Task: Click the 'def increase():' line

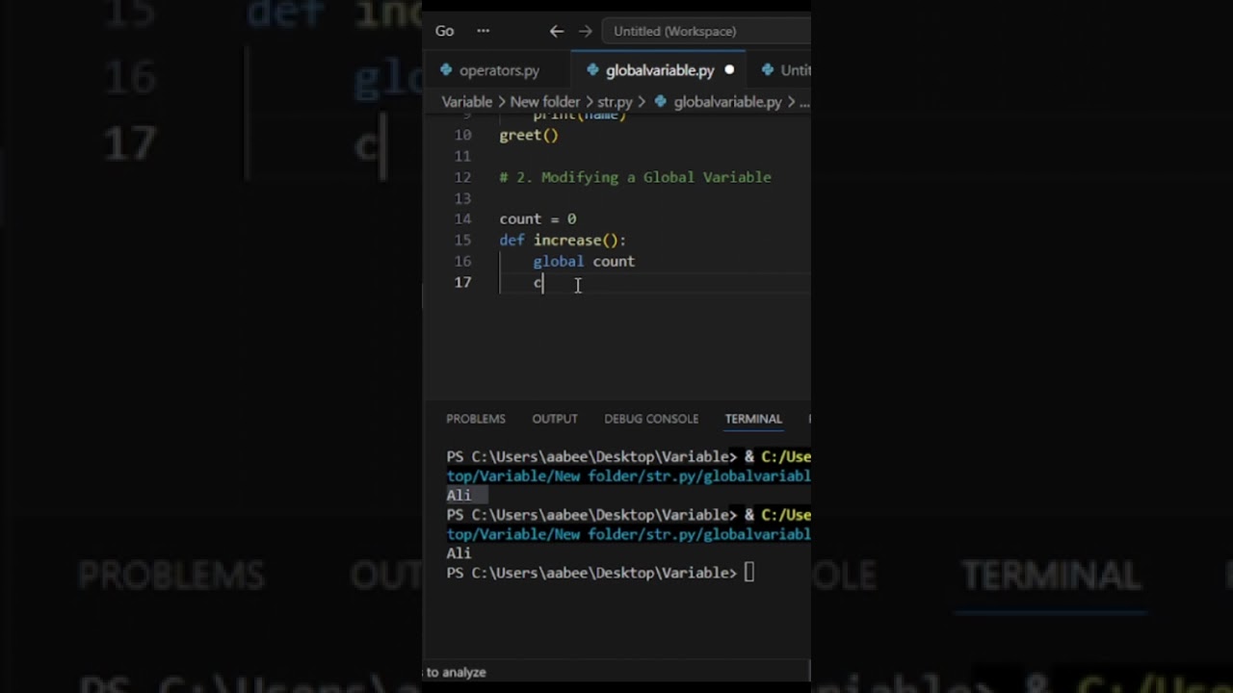Action: pos(563,240)
